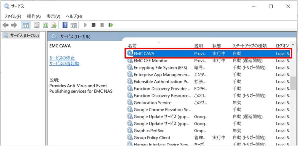The image size is (298, 146).
Task: Click the Pause Service toolbar icon
Action: click(102, 25)
